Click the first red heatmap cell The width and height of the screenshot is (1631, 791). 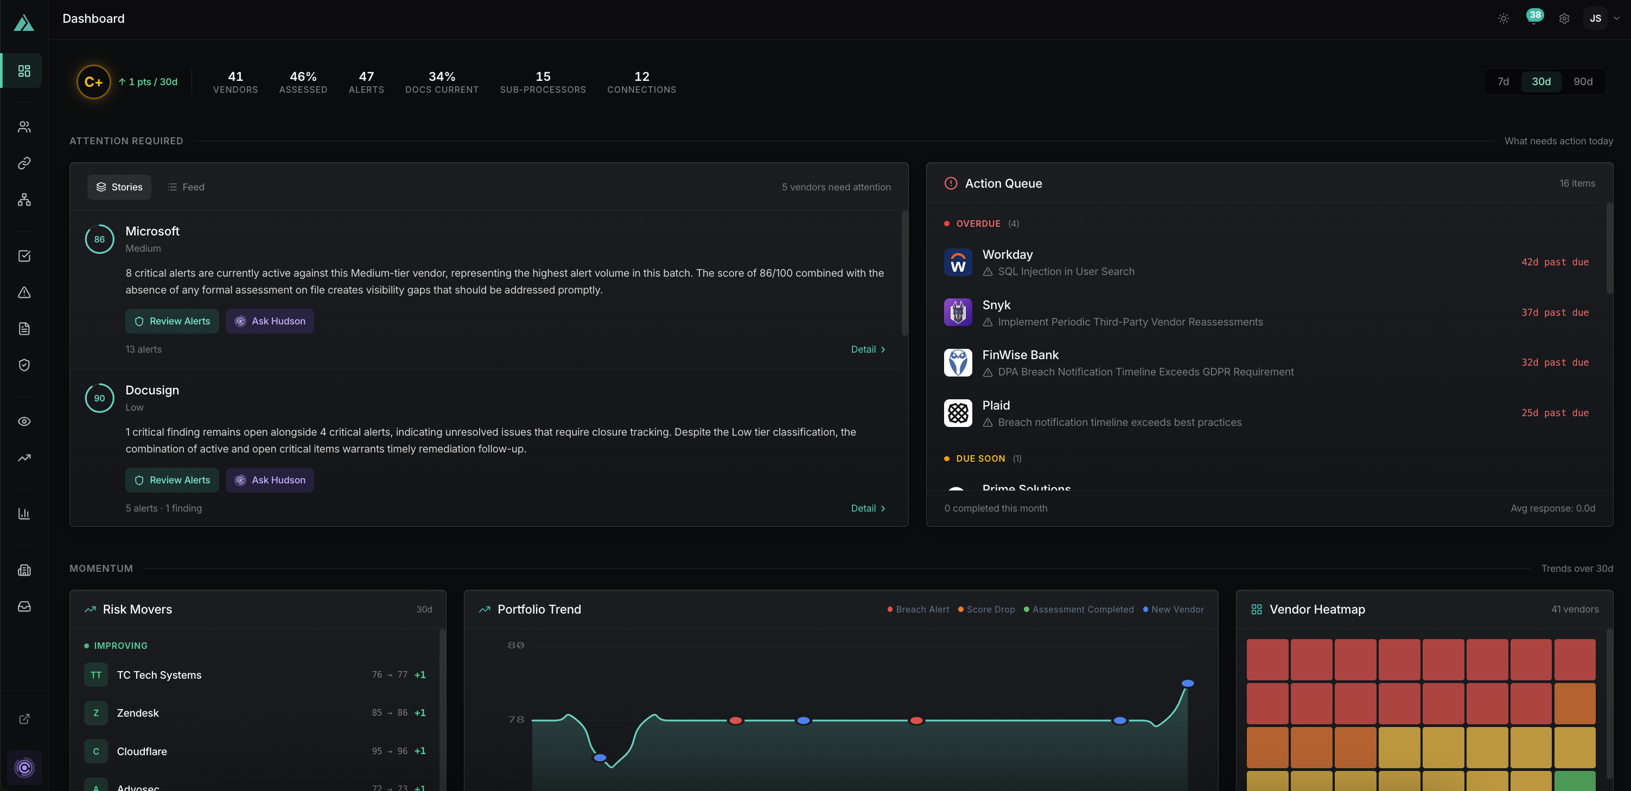coord(1267,659)
